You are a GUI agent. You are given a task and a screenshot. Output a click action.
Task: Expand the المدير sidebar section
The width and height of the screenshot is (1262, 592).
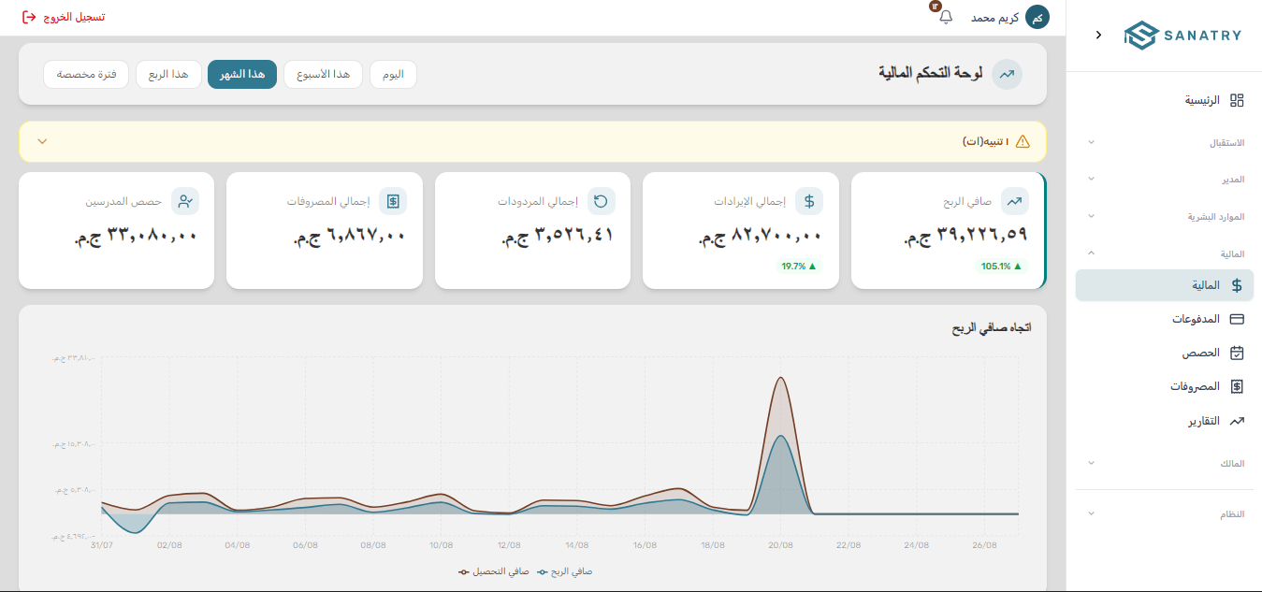(1165, 179)
